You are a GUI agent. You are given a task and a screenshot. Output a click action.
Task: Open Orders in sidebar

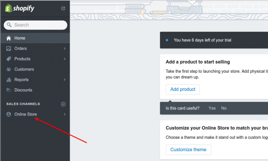(35, 49)
